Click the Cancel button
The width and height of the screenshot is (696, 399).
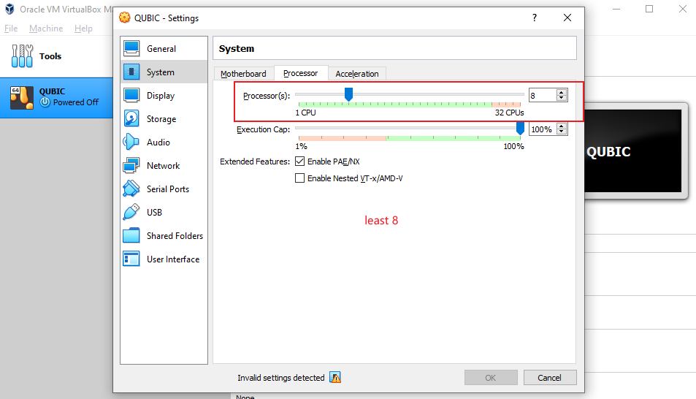coord(549,378)
